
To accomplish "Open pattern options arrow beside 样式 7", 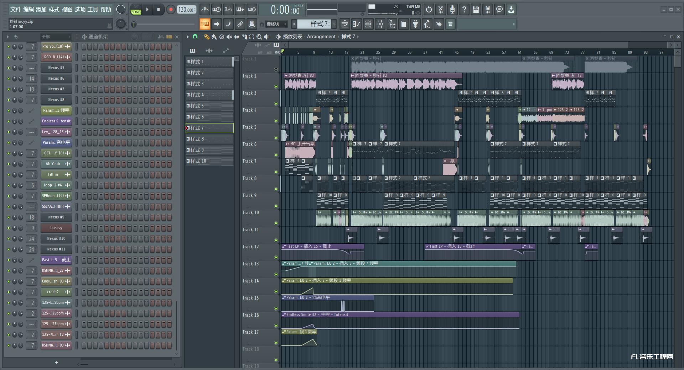I will 294,24.
